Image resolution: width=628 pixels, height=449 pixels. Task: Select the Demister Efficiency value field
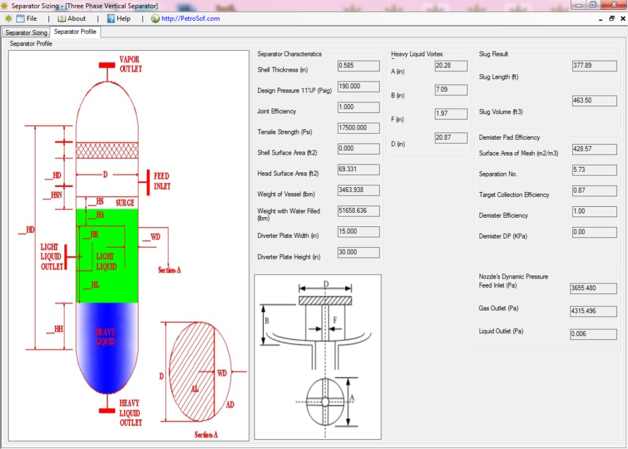(594, 211)
